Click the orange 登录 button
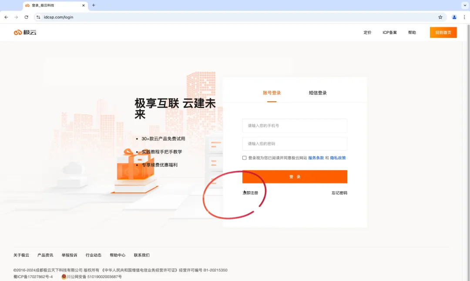470x281 pixels. pos(295,177)
